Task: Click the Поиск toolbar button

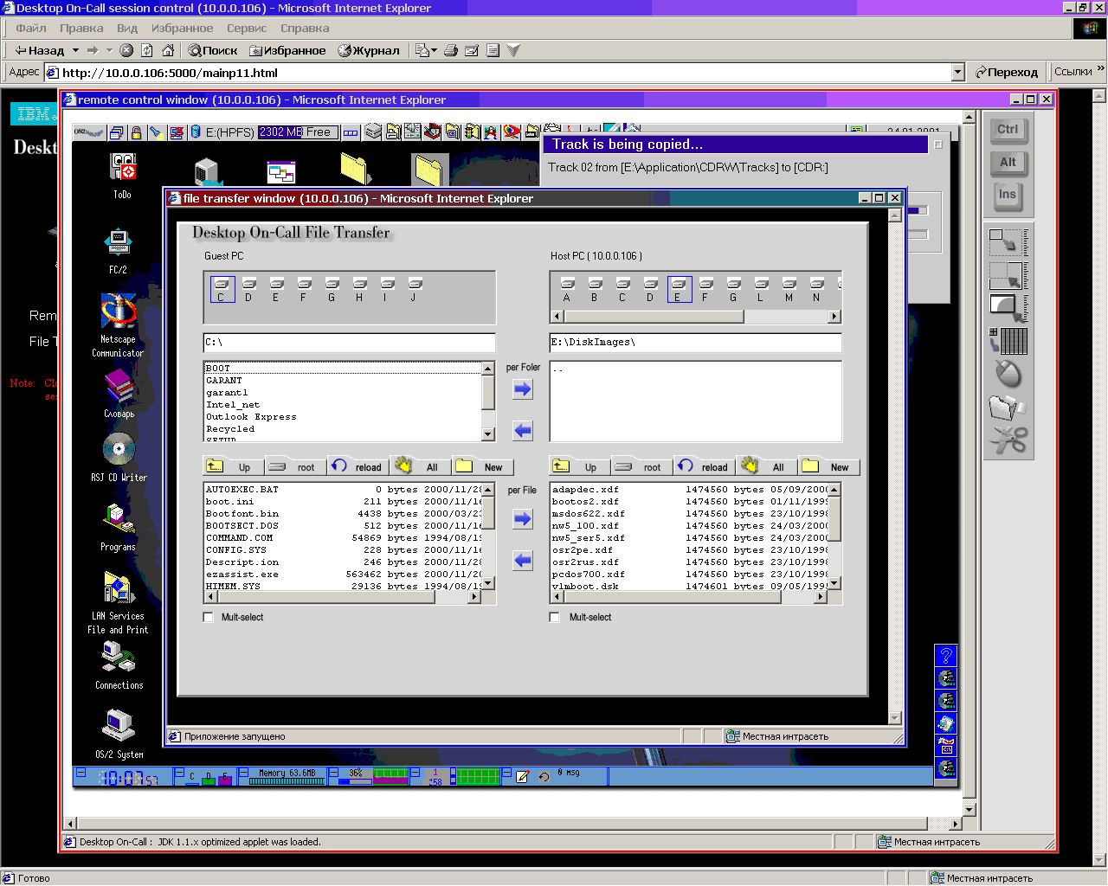Action: tap(213, 50)
